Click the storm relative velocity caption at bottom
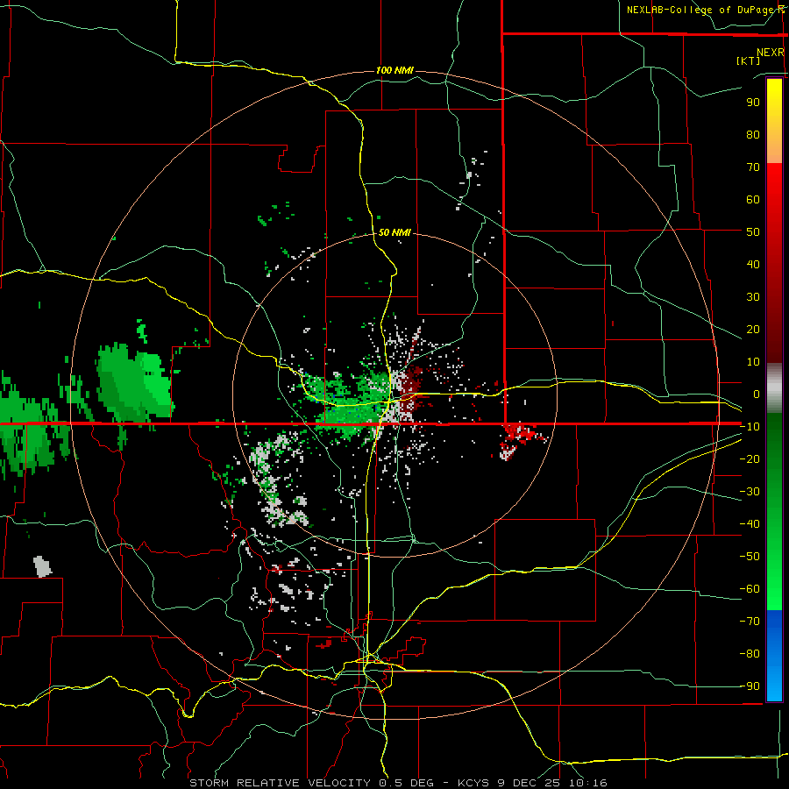Viewport: 789px width, 789px height. [x=398, y=783]
